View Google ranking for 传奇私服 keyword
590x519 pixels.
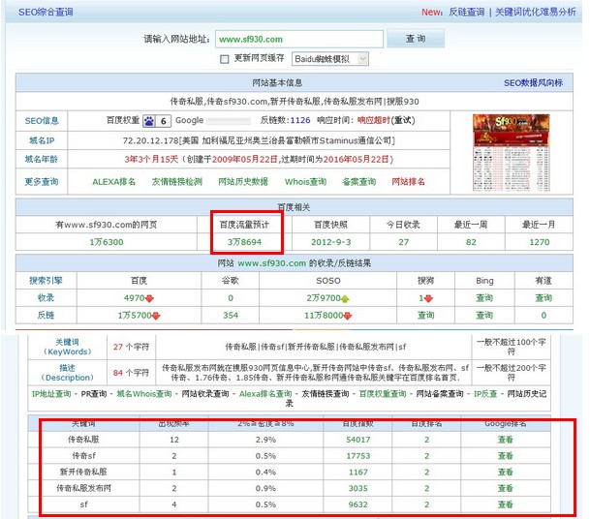[505, 440]
